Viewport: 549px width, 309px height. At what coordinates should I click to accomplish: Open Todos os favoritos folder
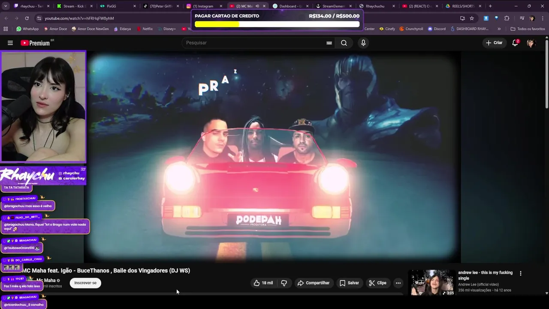pos(528,29)
